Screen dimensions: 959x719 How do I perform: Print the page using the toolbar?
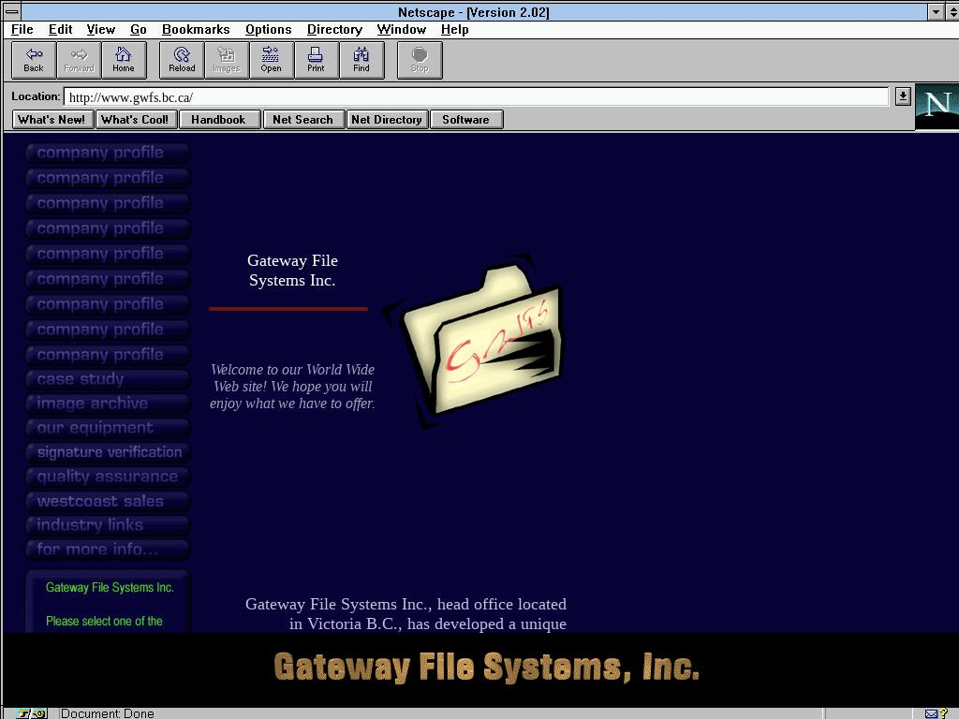point(316,60)
